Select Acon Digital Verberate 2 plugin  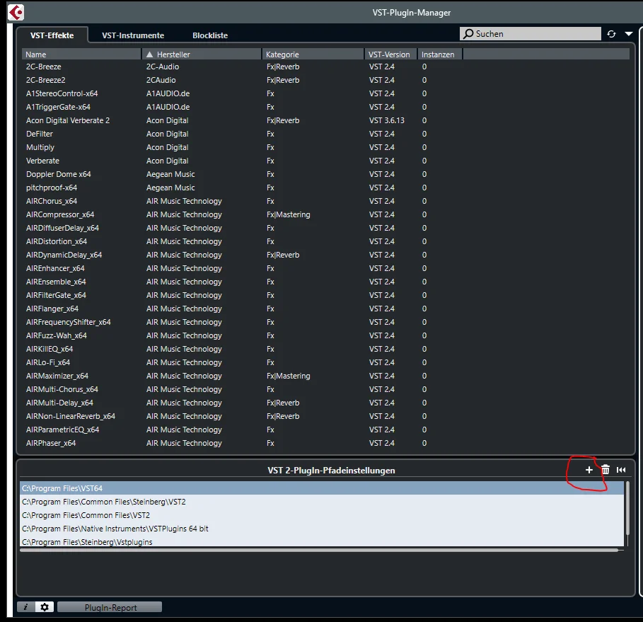[x=326, y=120]
